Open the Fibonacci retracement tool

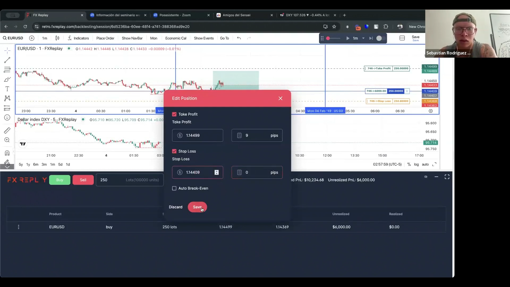coord(7,70)
